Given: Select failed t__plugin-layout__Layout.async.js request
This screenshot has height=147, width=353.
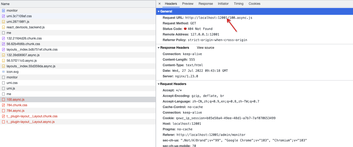Looking at the screenshot, I should point(78,122).
